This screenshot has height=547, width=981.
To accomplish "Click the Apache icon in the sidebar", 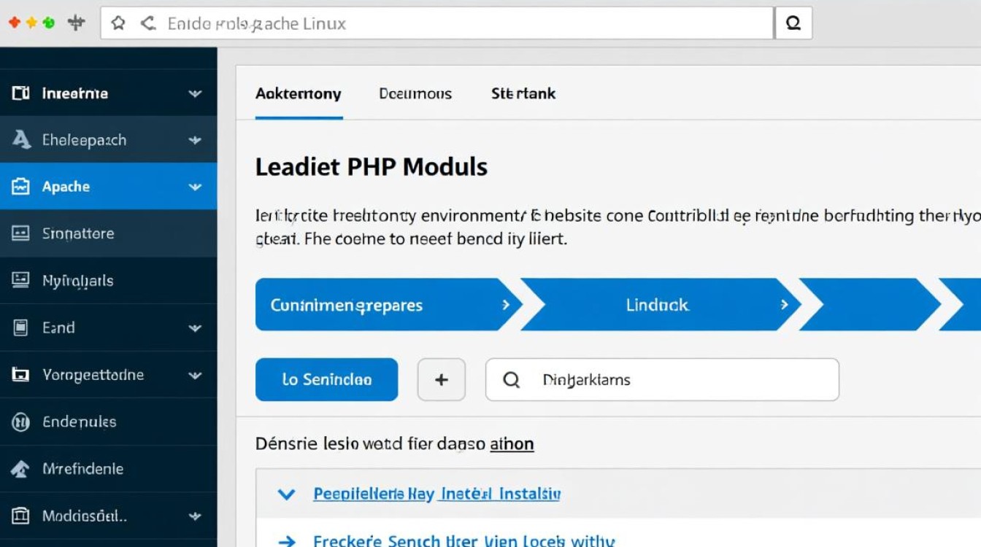I will click(x=22, y=186).
